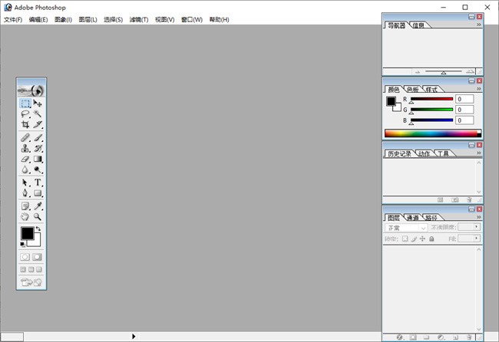The height and width of the screenshot is (342, 499).
Task: Open the 图像(I) menu
Action: [63, 20]
